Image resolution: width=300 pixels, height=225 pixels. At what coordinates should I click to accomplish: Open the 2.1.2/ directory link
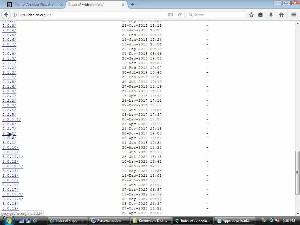9,68
